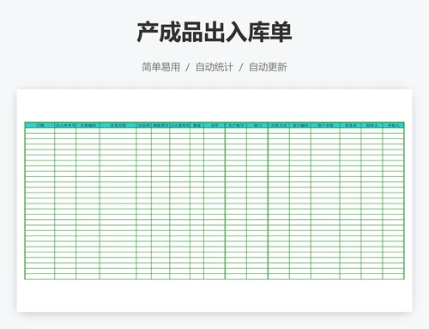
Task: Select the 日期 column header
Action: pos(39,125)
